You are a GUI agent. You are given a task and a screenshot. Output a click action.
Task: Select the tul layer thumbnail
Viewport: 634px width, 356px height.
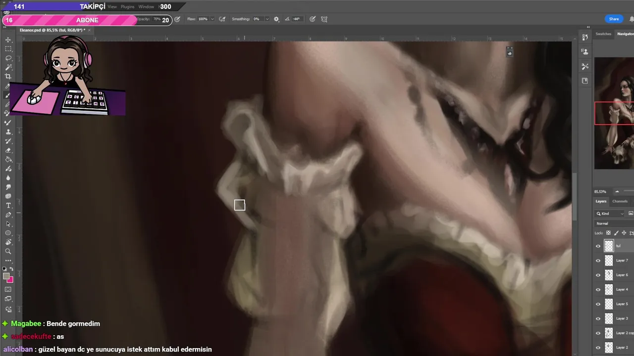[x=609, y=246]
